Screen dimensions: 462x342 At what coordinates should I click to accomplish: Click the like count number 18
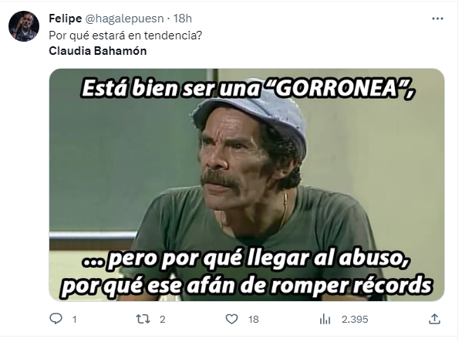pyautogui.click(x=254, y=320)
